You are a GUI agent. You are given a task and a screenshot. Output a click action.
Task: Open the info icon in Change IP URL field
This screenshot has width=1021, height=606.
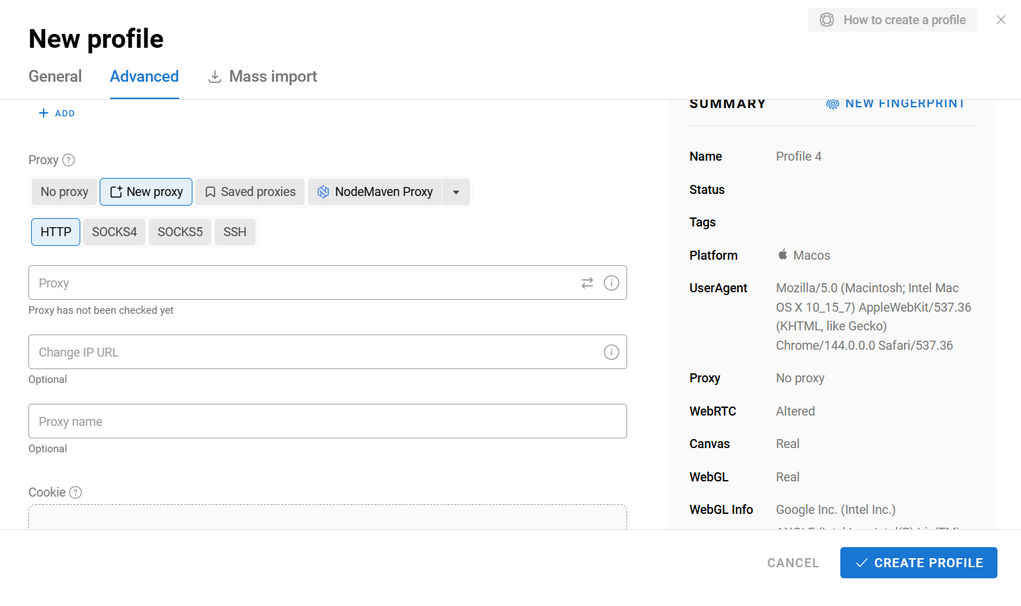coord(611,352)
